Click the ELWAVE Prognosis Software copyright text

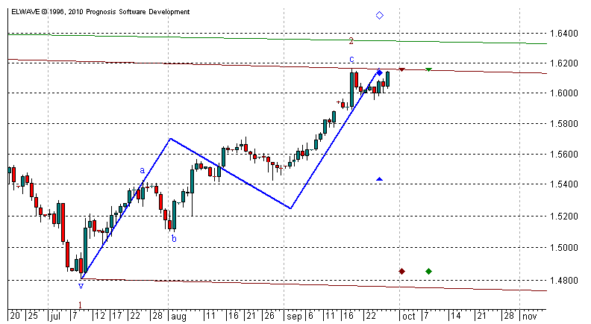click(101, 12)
